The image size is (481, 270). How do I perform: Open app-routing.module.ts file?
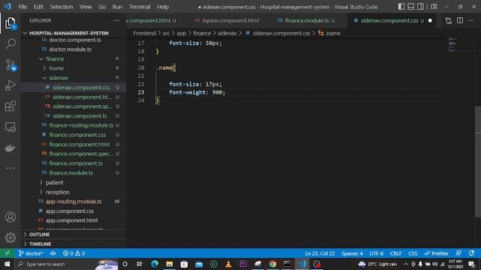point(74,202)
